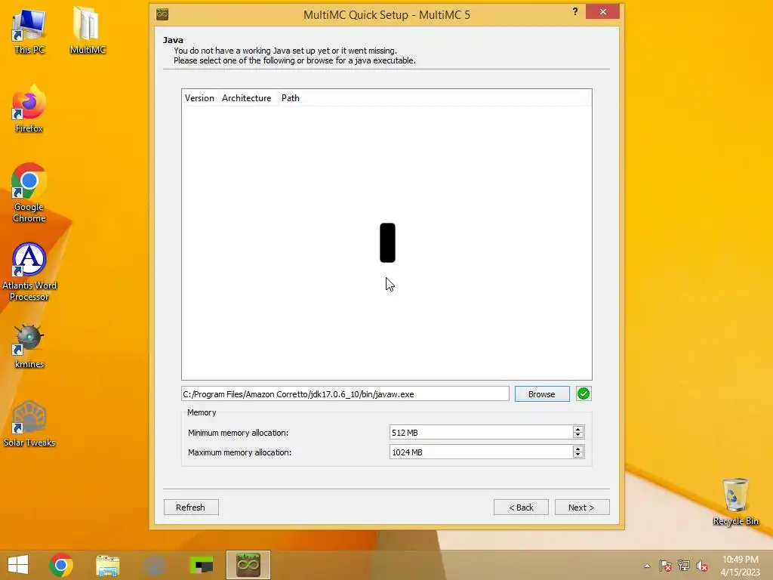Open the network status tray icon

pyautogui.click(x=684, y=566)
